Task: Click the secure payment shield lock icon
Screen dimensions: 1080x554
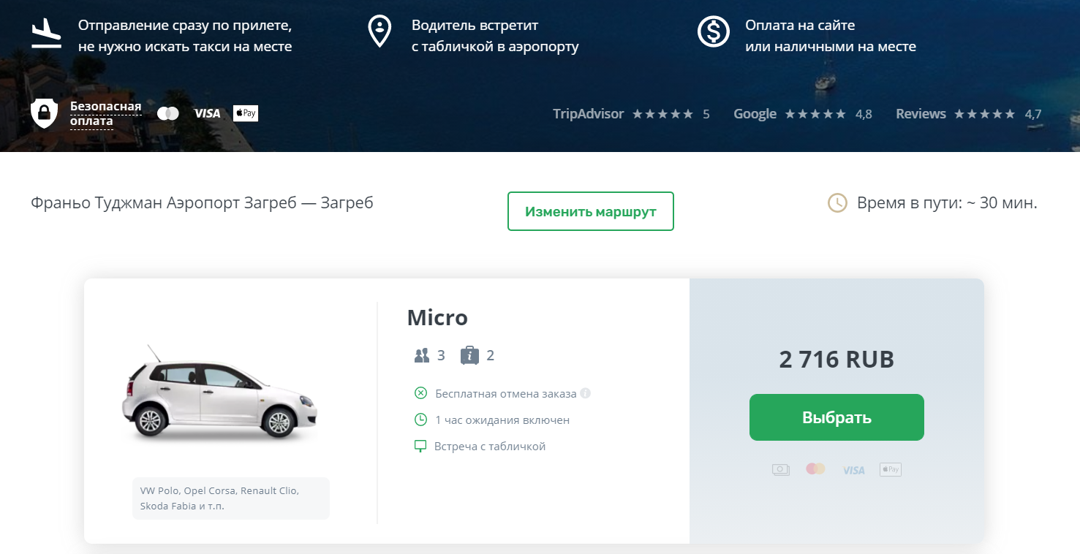Action: click(x=45, y=113)
